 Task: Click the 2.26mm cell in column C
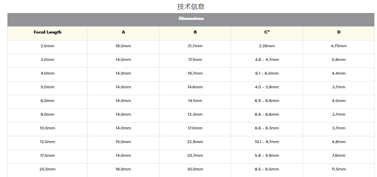pyautogui.click(x=267, y=46)
